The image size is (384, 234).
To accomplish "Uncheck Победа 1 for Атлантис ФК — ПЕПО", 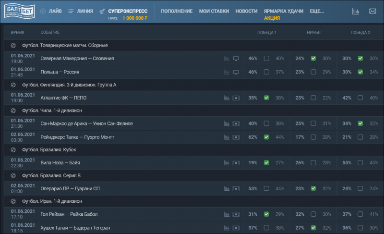I will [x=266, y=98].
